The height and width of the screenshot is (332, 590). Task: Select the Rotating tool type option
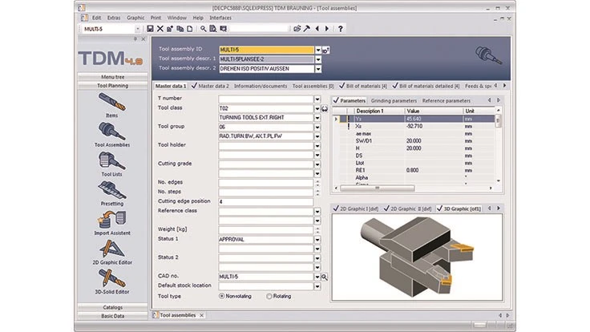tap(269, 296)
